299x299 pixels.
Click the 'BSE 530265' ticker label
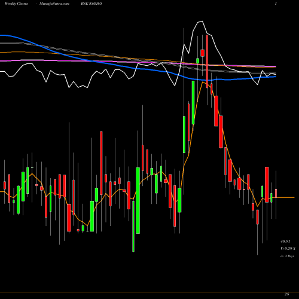pyautogui.click(x=91, y=4)
